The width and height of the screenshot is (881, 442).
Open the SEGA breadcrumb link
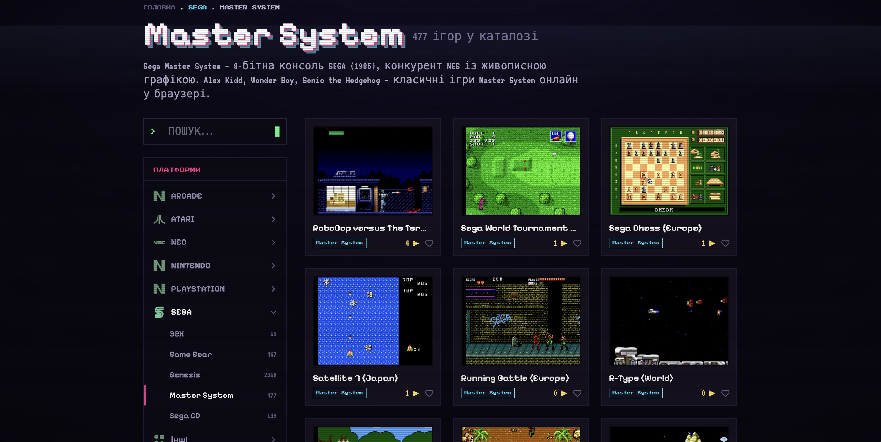click(x=197, y=7)
